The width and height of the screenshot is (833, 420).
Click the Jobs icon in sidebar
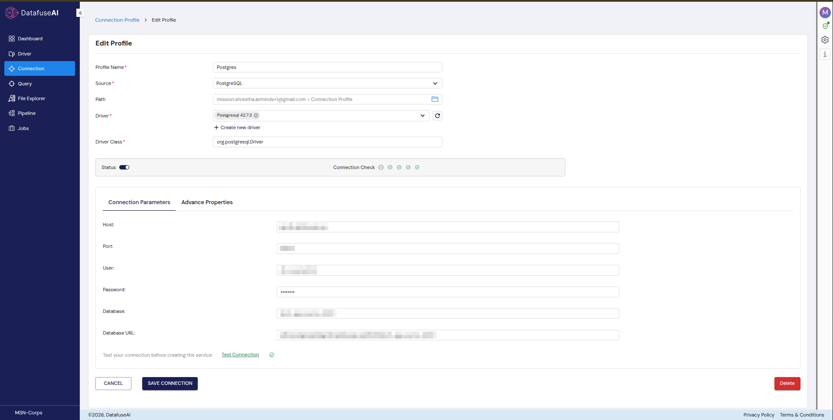12,128
